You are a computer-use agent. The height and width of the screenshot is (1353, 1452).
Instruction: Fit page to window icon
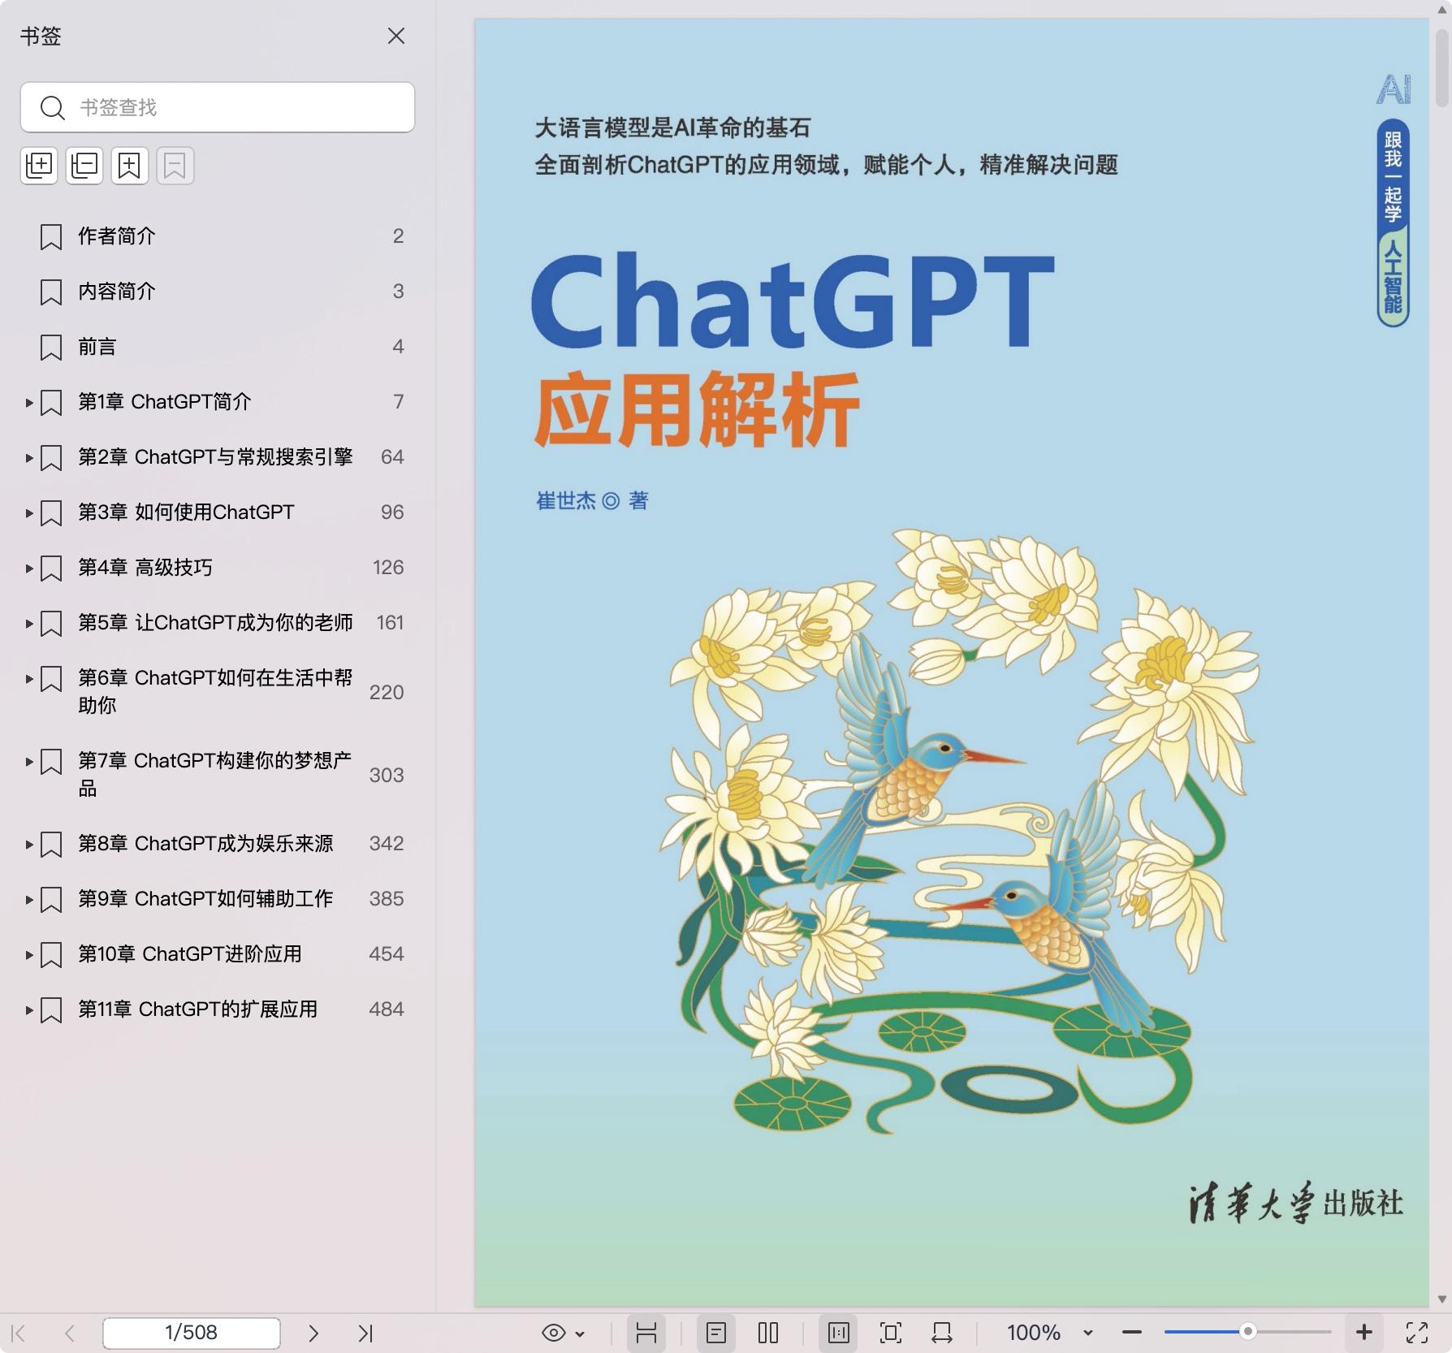(x=891, y=1333)
